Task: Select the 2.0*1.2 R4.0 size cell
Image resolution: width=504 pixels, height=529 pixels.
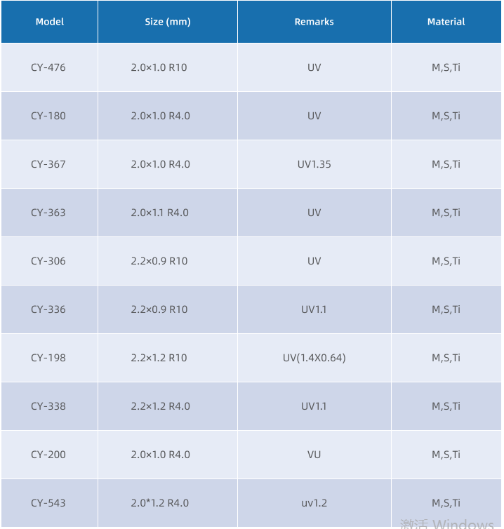Action: (x=160, y=503)
